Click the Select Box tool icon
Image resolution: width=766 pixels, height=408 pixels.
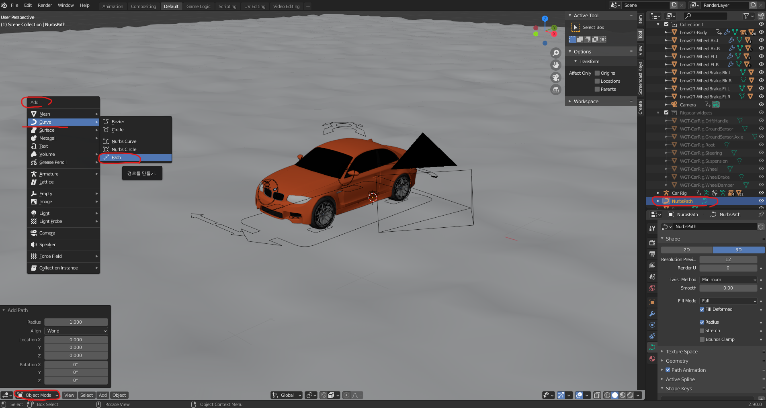click(x=576, y=27)
